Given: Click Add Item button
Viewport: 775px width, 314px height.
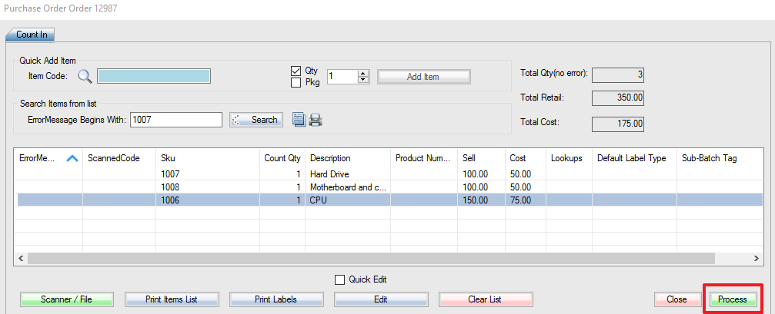Looking at the screenshot, I should (423, 77).
